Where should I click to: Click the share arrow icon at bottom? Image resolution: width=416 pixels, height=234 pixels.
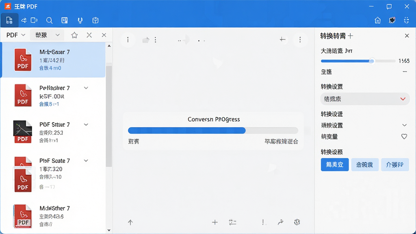[x=280, y=222]
